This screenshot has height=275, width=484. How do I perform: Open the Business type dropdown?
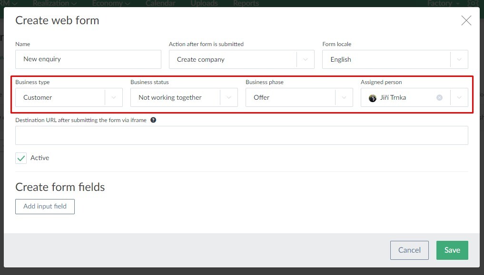click(x=113, y=97)
